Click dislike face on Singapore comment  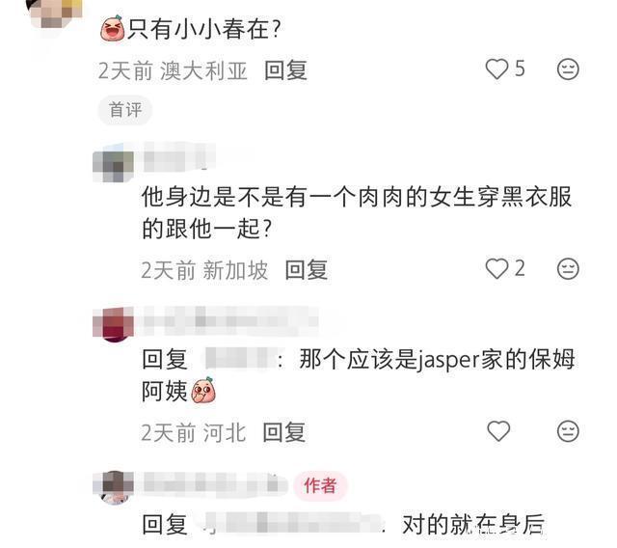tap(568, 269)
